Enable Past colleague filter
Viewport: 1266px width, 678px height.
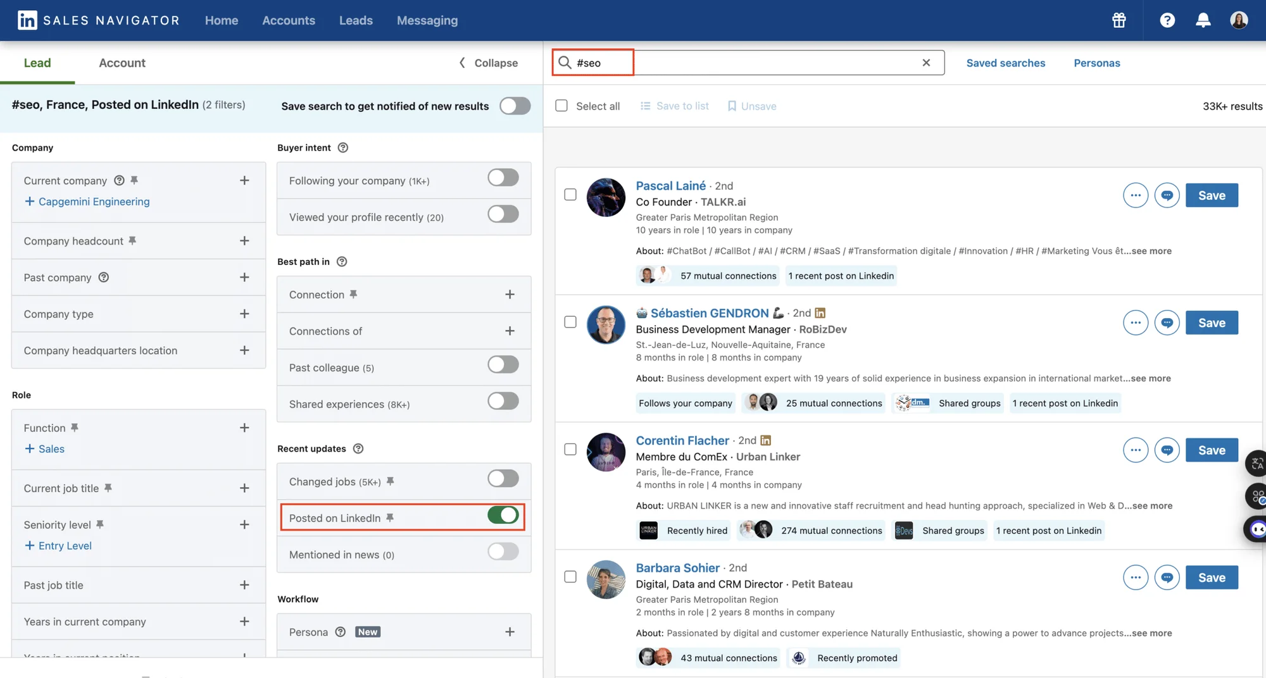pyautogui.click(x=503, y=364)
